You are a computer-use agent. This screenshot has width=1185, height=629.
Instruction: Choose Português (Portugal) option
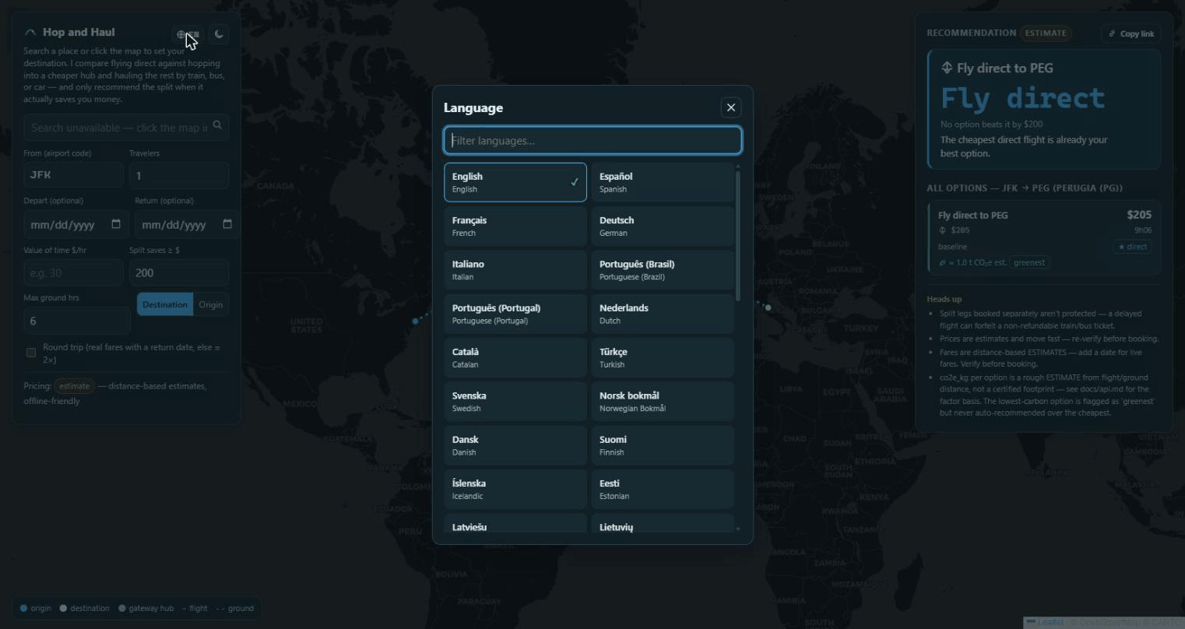coord(515,314)
